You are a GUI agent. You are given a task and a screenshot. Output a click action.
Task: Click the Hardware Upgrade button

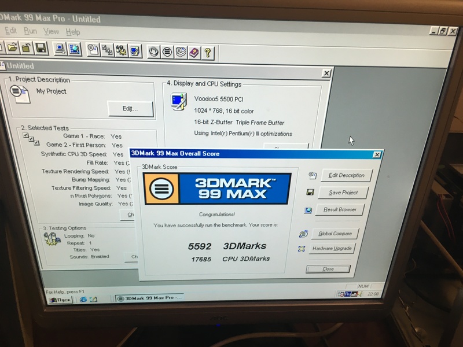tap(332, 249)
